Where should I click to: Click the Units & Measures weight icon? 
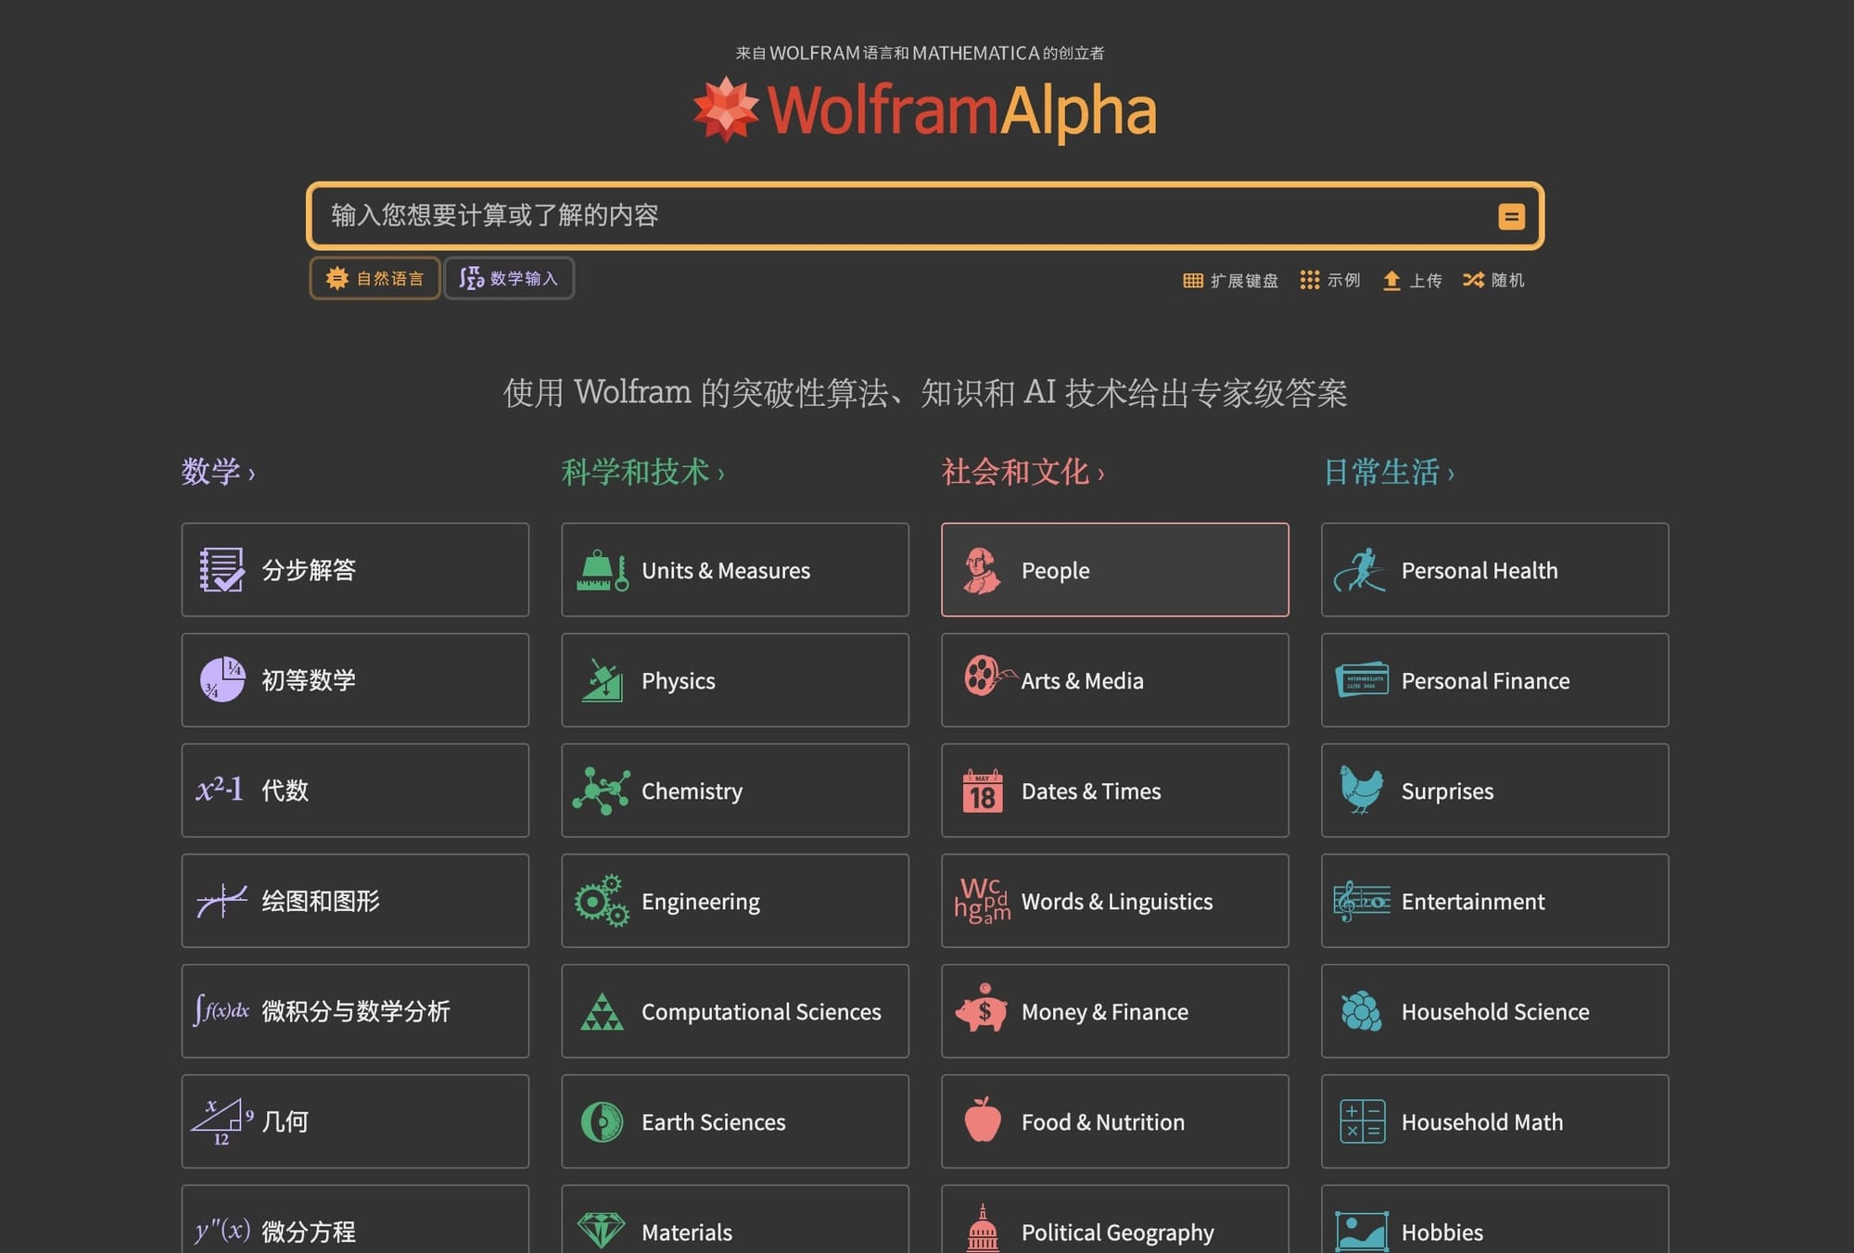click(603, 570)
